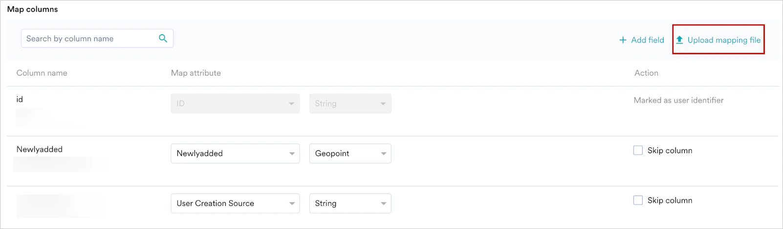
Task: Click the Column name header
Action: point(42,73)
